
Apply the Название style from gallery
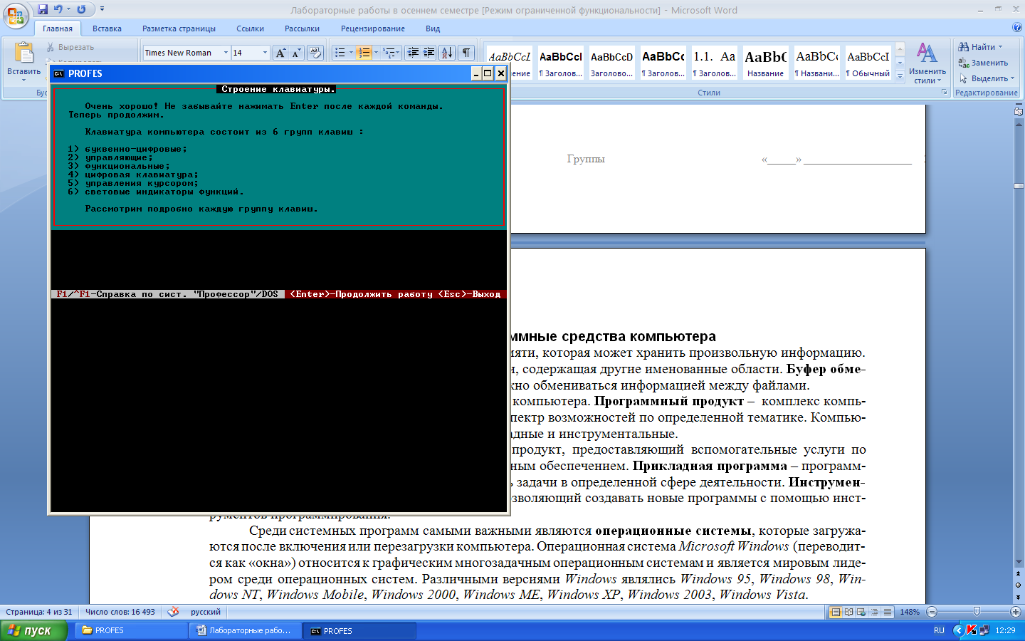click(765, 63)
